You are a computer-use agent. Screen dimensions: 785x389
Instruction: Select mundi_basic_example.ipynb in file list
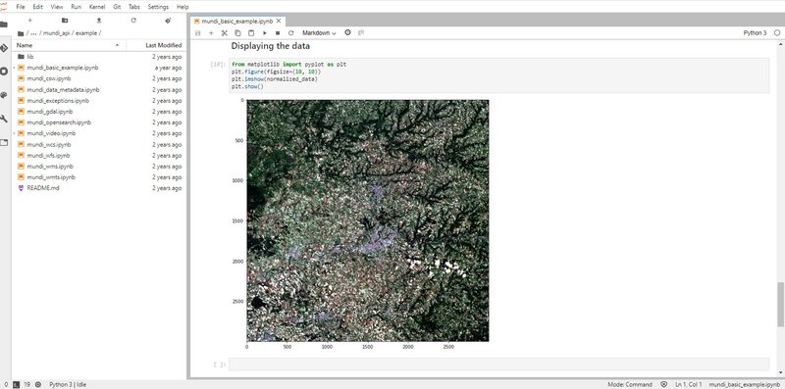(99, 68)
